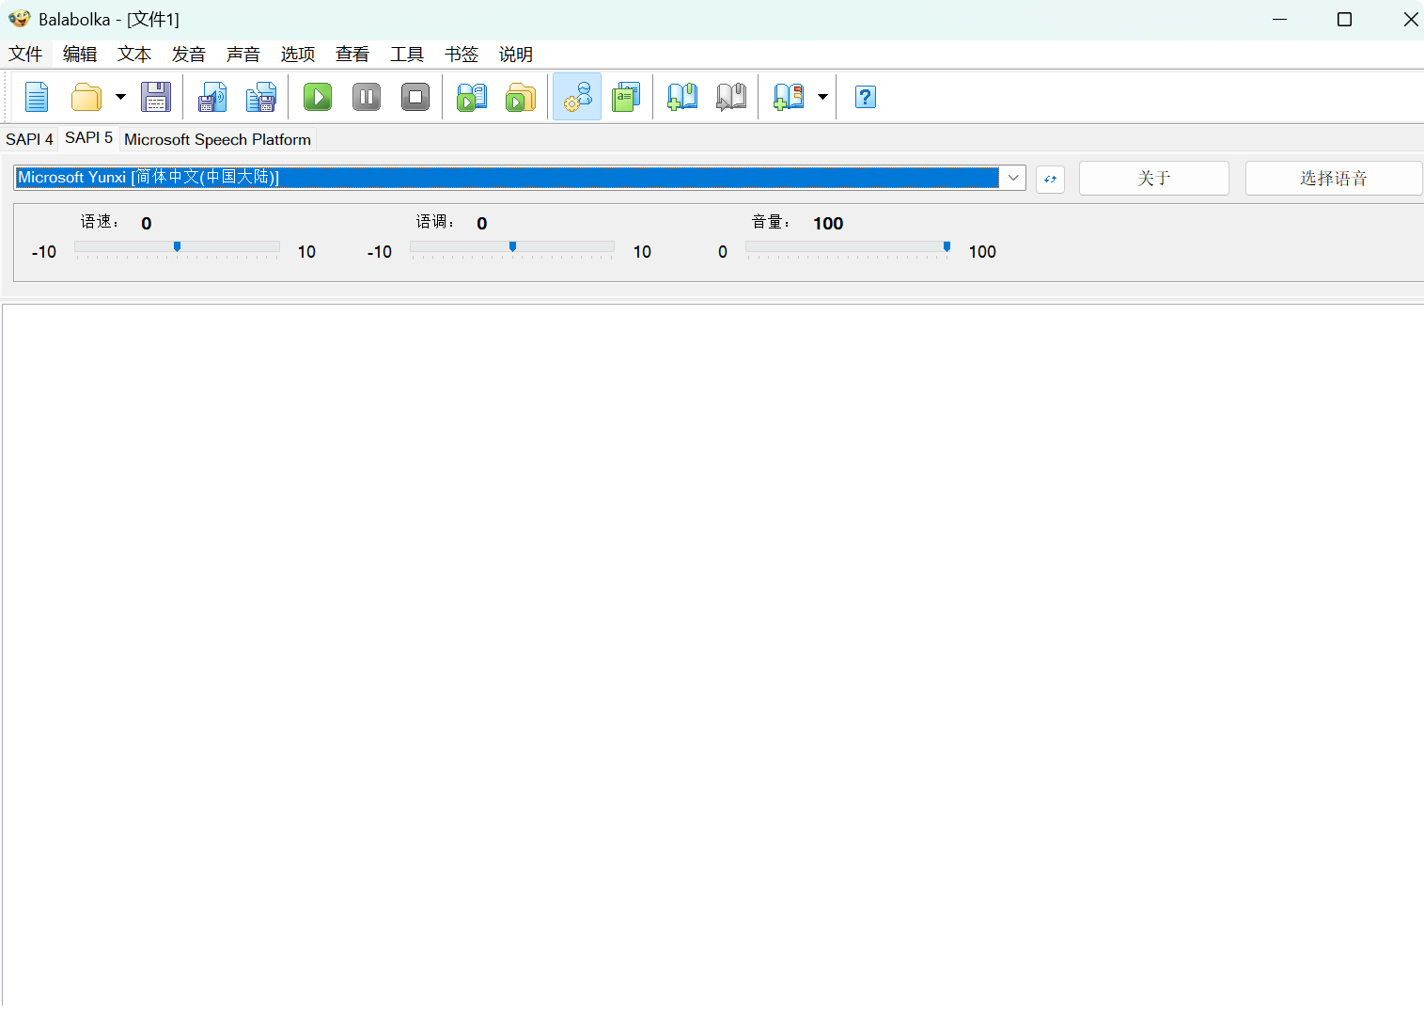Pause speech playback
The height and width of the screenshot is (1009, 1424).
[x=367, y=97]
